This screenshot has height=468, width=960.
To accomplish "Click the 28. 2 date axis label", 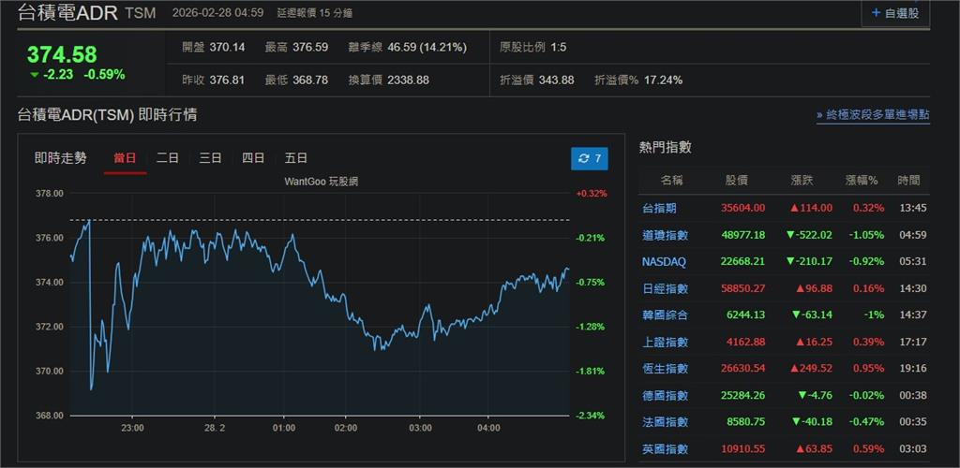I will pos(215,429).
